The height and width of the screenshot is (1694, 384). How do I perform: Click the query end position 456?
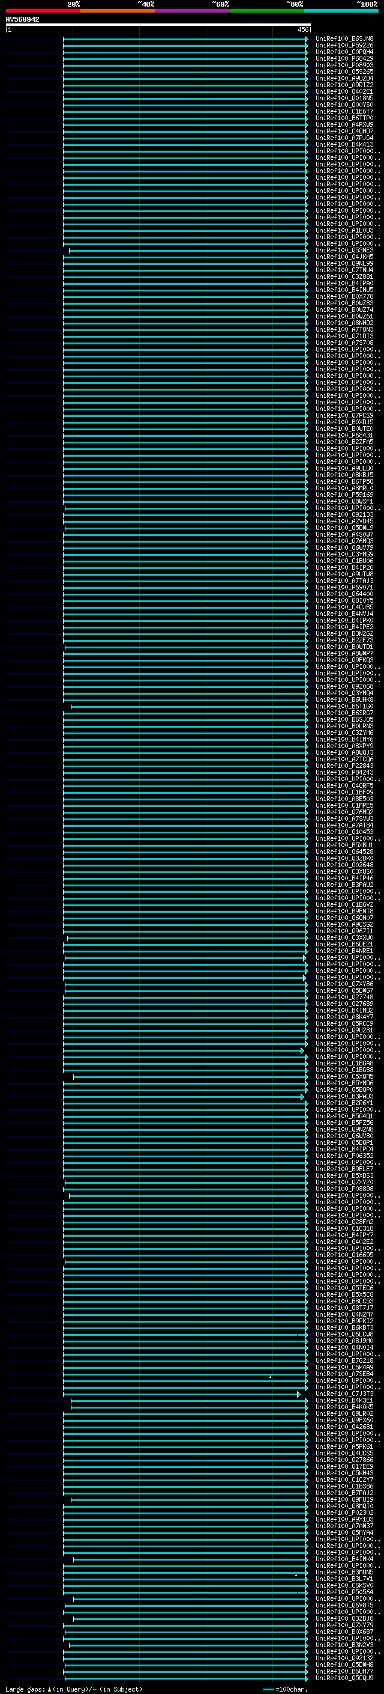302,29
